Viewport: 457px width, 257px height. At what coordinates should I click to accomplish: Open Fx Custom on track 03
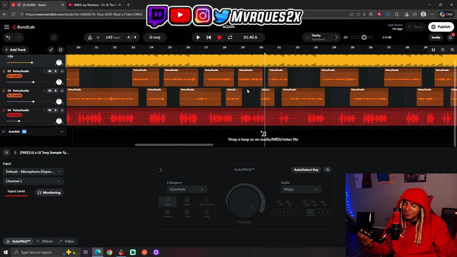[15, 95]
